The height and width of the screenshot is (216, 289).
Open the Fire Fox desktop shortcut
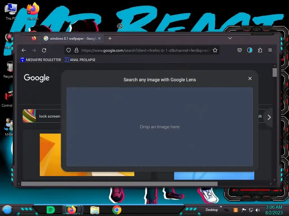coord(33,11)
